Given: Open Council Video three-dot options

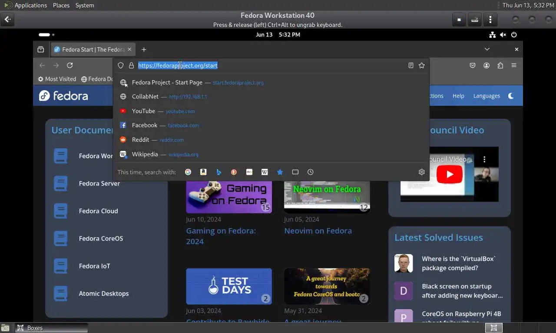Looking at the screenshot, I should (484, 160).
